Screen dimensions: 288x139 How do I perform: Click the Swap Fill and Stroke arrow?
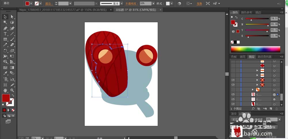(x=13, y=95)
